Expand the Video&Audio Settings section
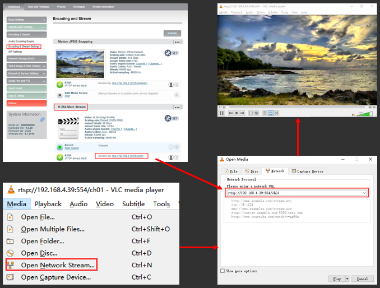 (x=27, y=27)
